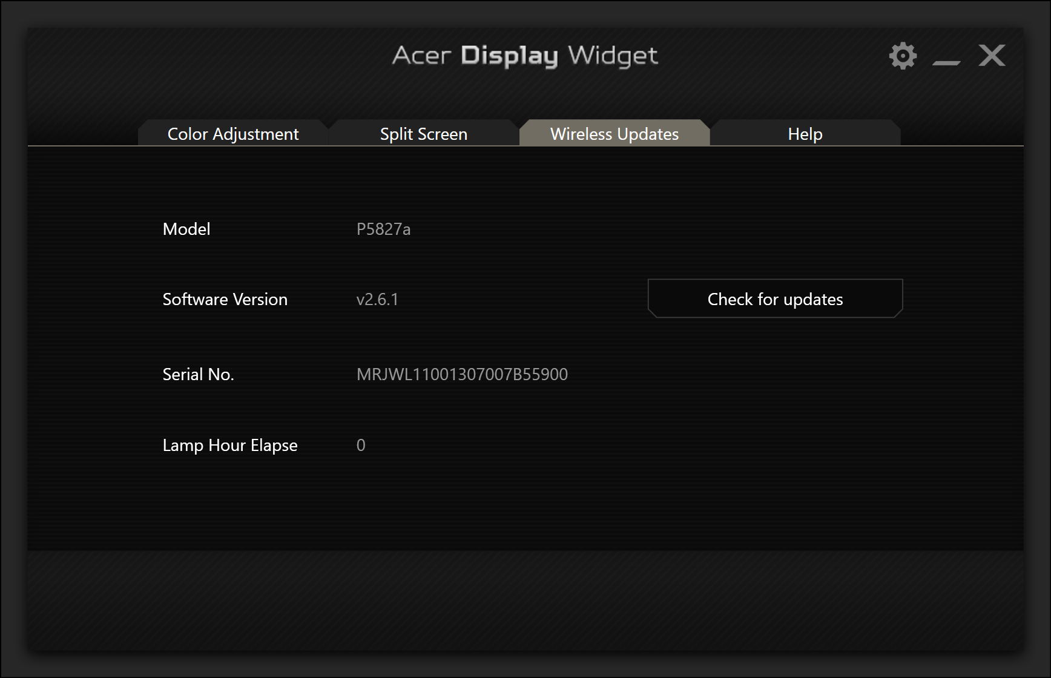The image size is (1051, 678).
Task: Click the Acer Display Widget title text
Action: click(x=525, y=56)
